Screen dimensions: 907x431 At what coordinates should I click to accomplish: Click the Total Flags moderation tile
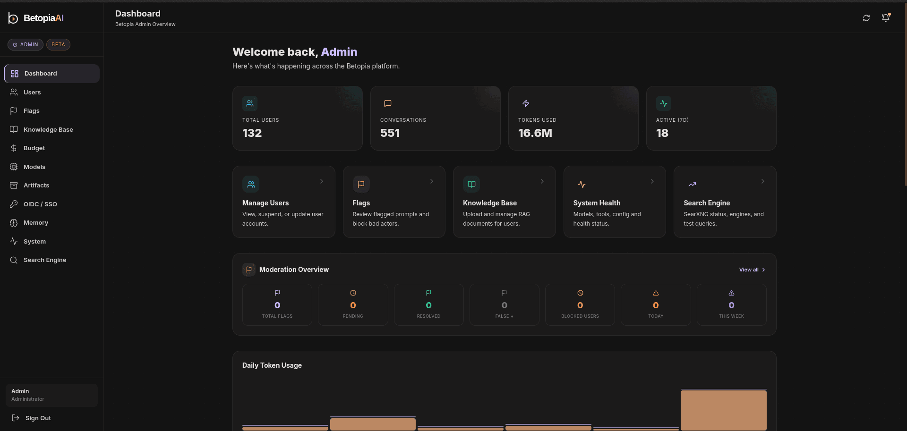(x=277, y=304)
